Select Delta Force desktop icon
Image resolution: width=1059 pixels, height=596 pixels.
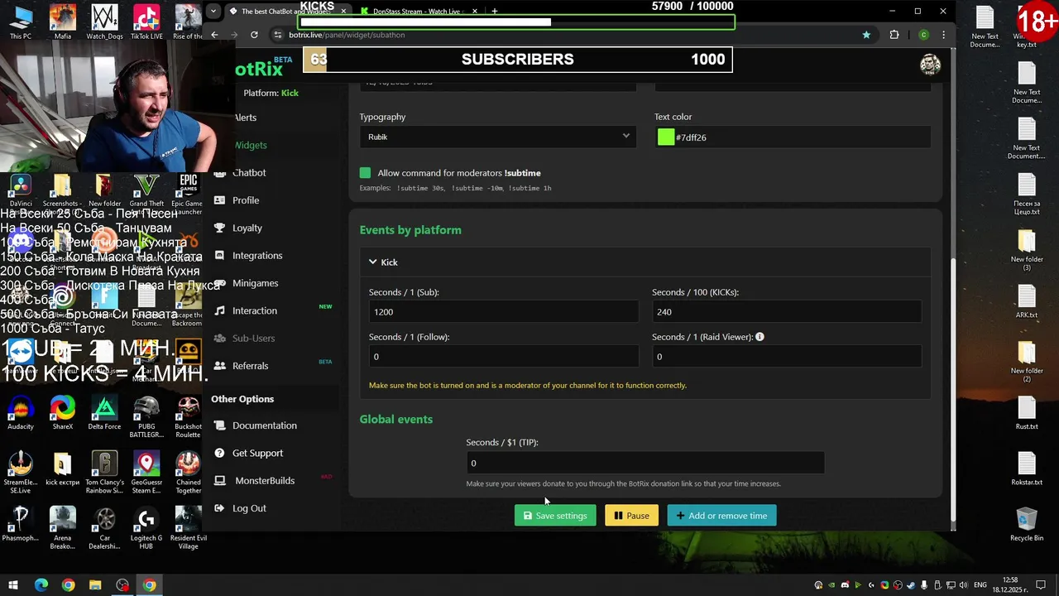click(x=104, y=413)
